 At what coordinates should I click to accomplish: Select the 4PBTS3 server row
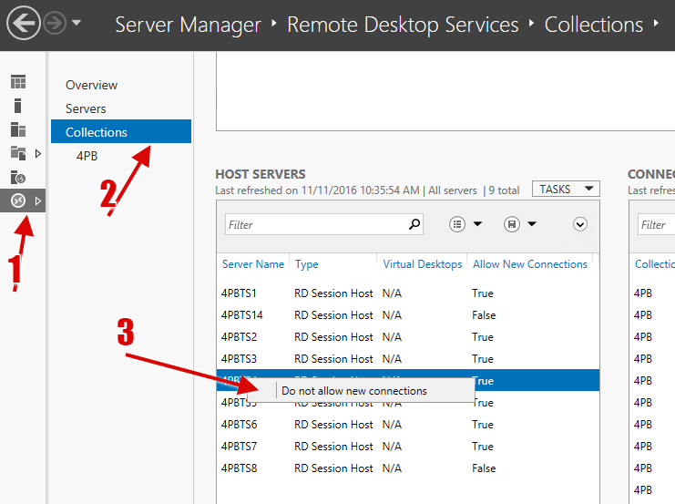coord(408,358)
